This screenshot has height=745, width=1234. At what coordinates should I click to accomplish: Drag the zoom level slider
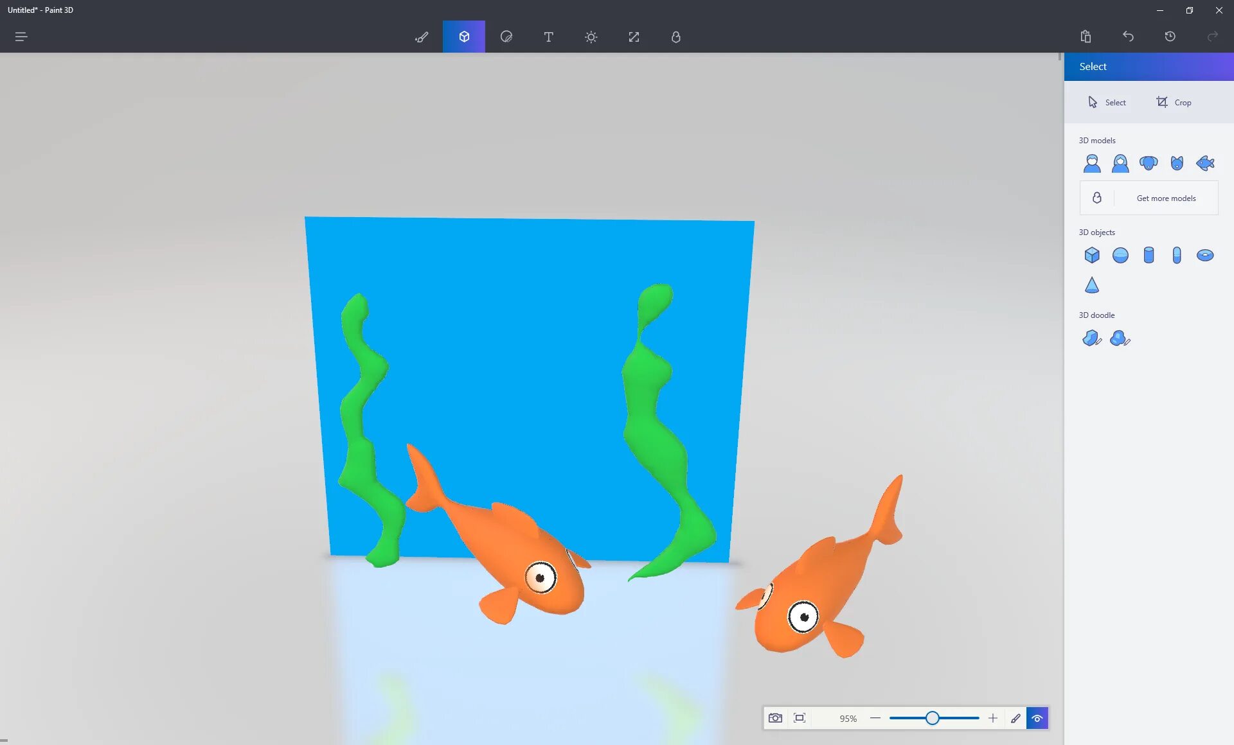point(933,717)
